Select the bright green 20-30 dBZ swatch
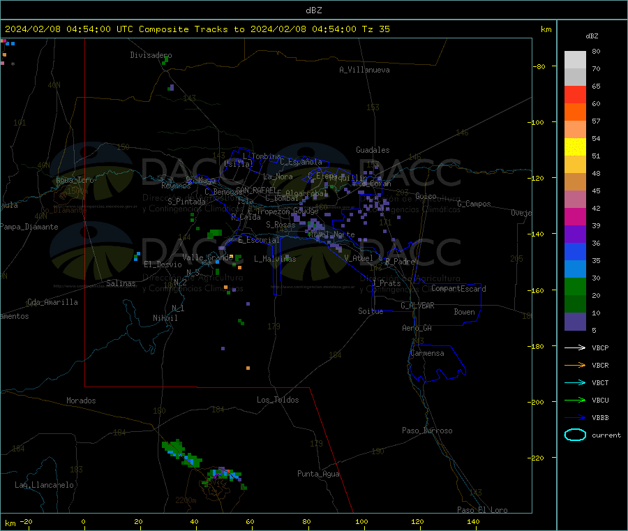Image resolution: width=628 pixels, height=531 pixels. (x=575, y=287)
